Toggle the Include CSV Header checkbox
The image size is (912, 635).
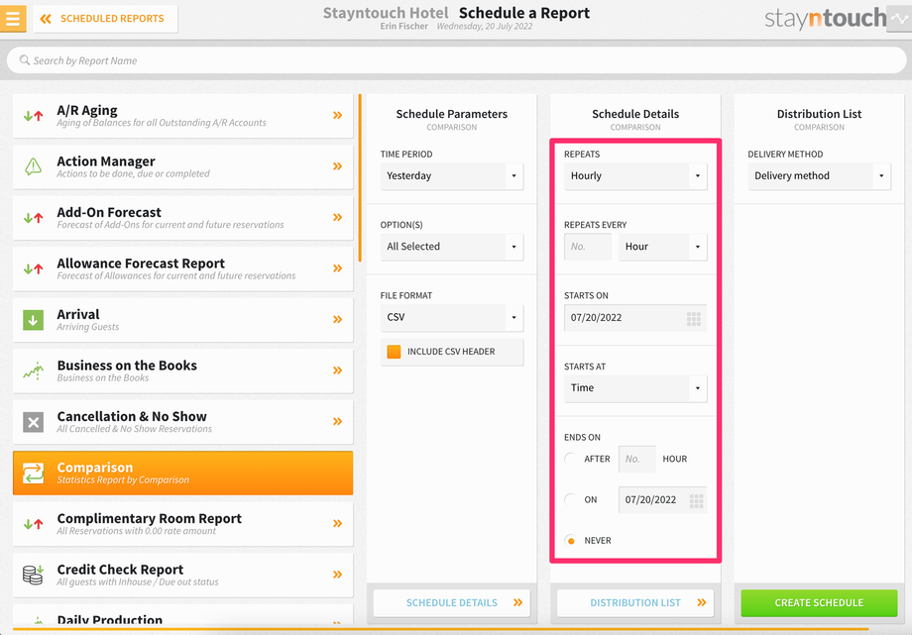tap(394, 352)
